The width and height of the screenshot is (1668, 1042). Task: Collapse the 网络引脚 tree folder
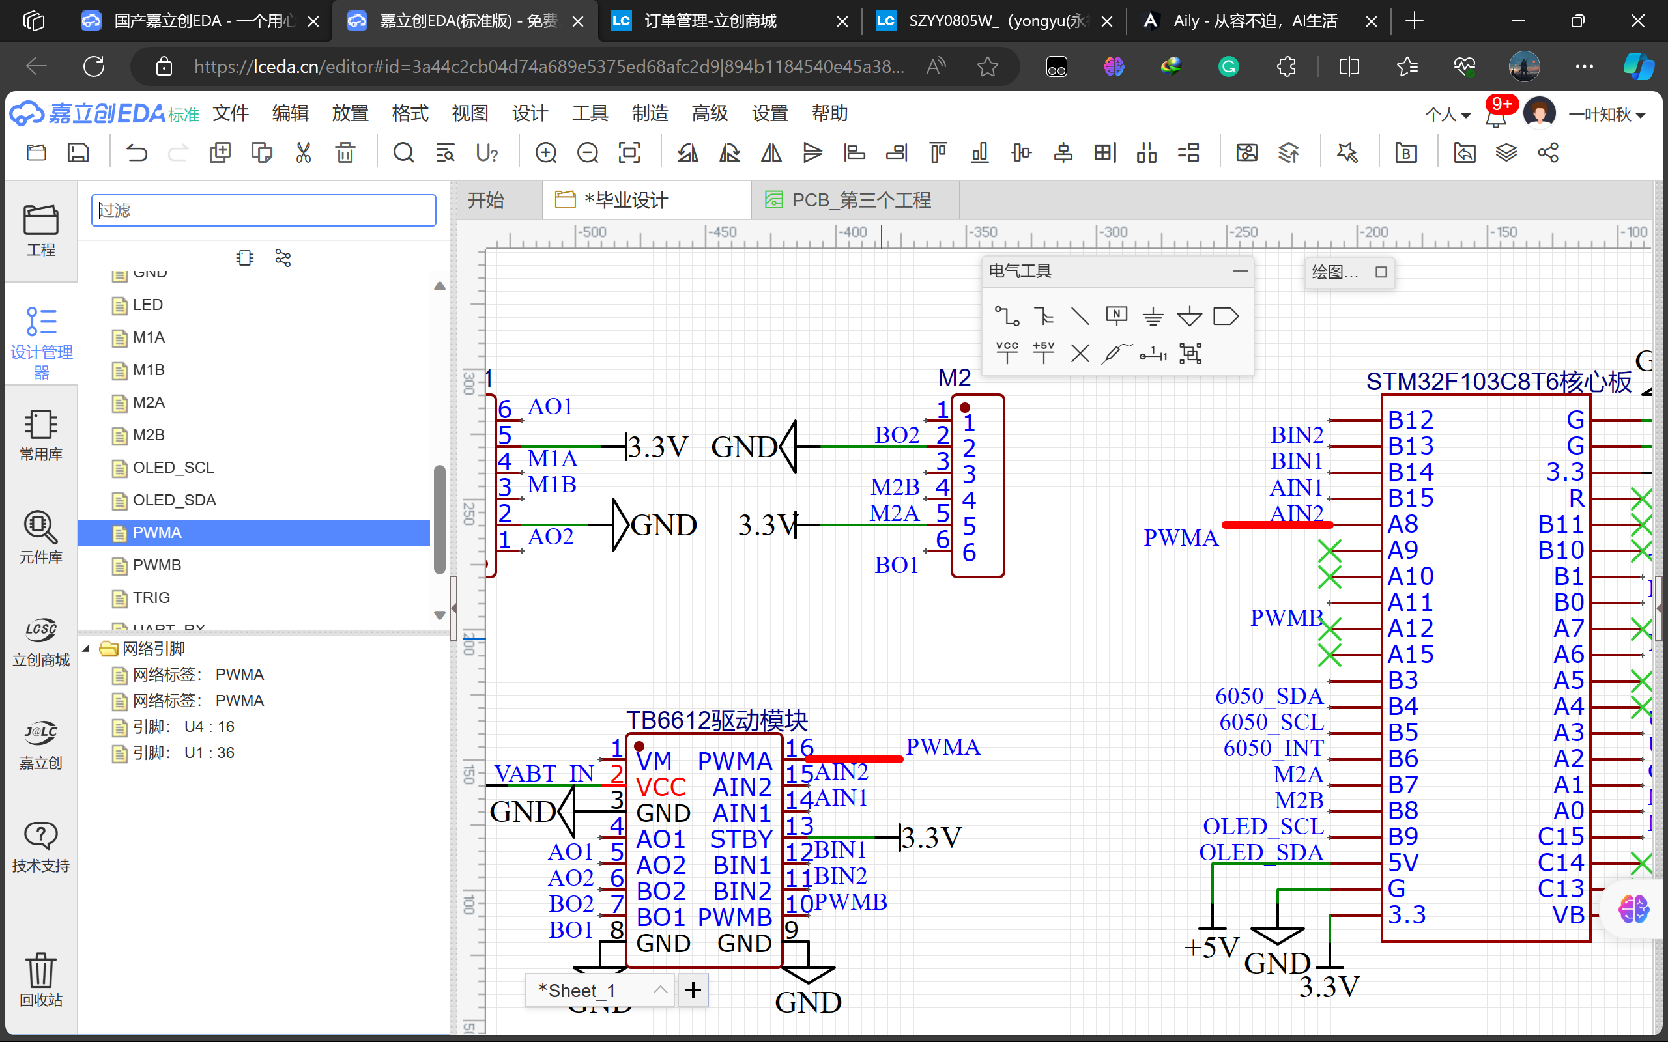[x=87, y=649]
